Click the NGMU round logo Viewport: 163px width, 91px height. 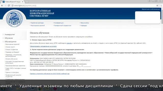point(14,19)
